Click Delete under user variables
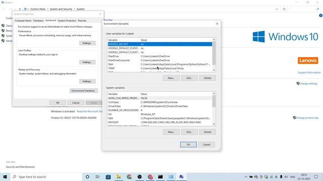This screenshot has width=323, height=181. 207,78
